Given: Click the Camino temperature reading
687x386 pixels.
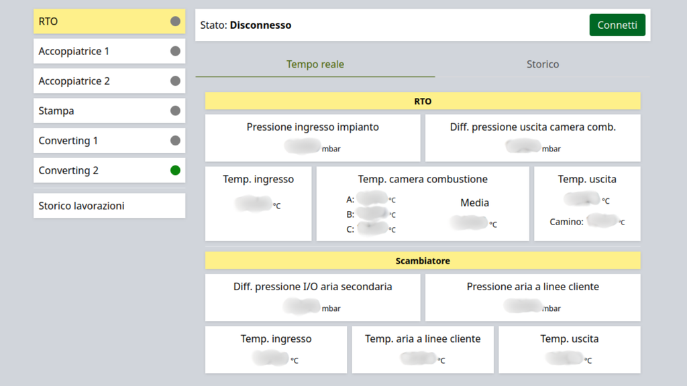Looking at the screenshot, I should [602, 221].
